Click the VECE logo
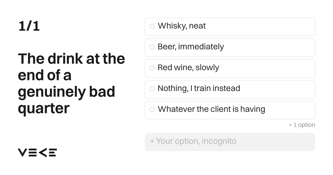 37,152
